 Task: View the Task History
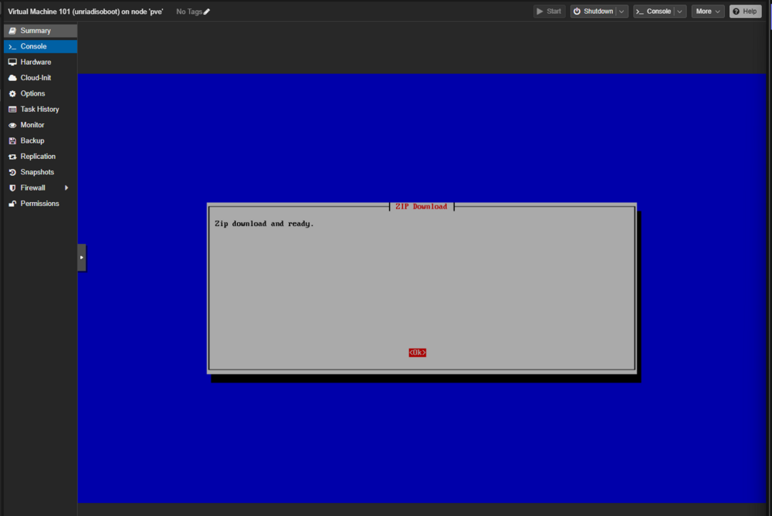point(40,110)
